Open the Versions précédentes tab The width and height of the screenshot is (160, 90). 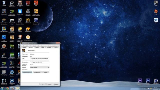pos(52,46)
